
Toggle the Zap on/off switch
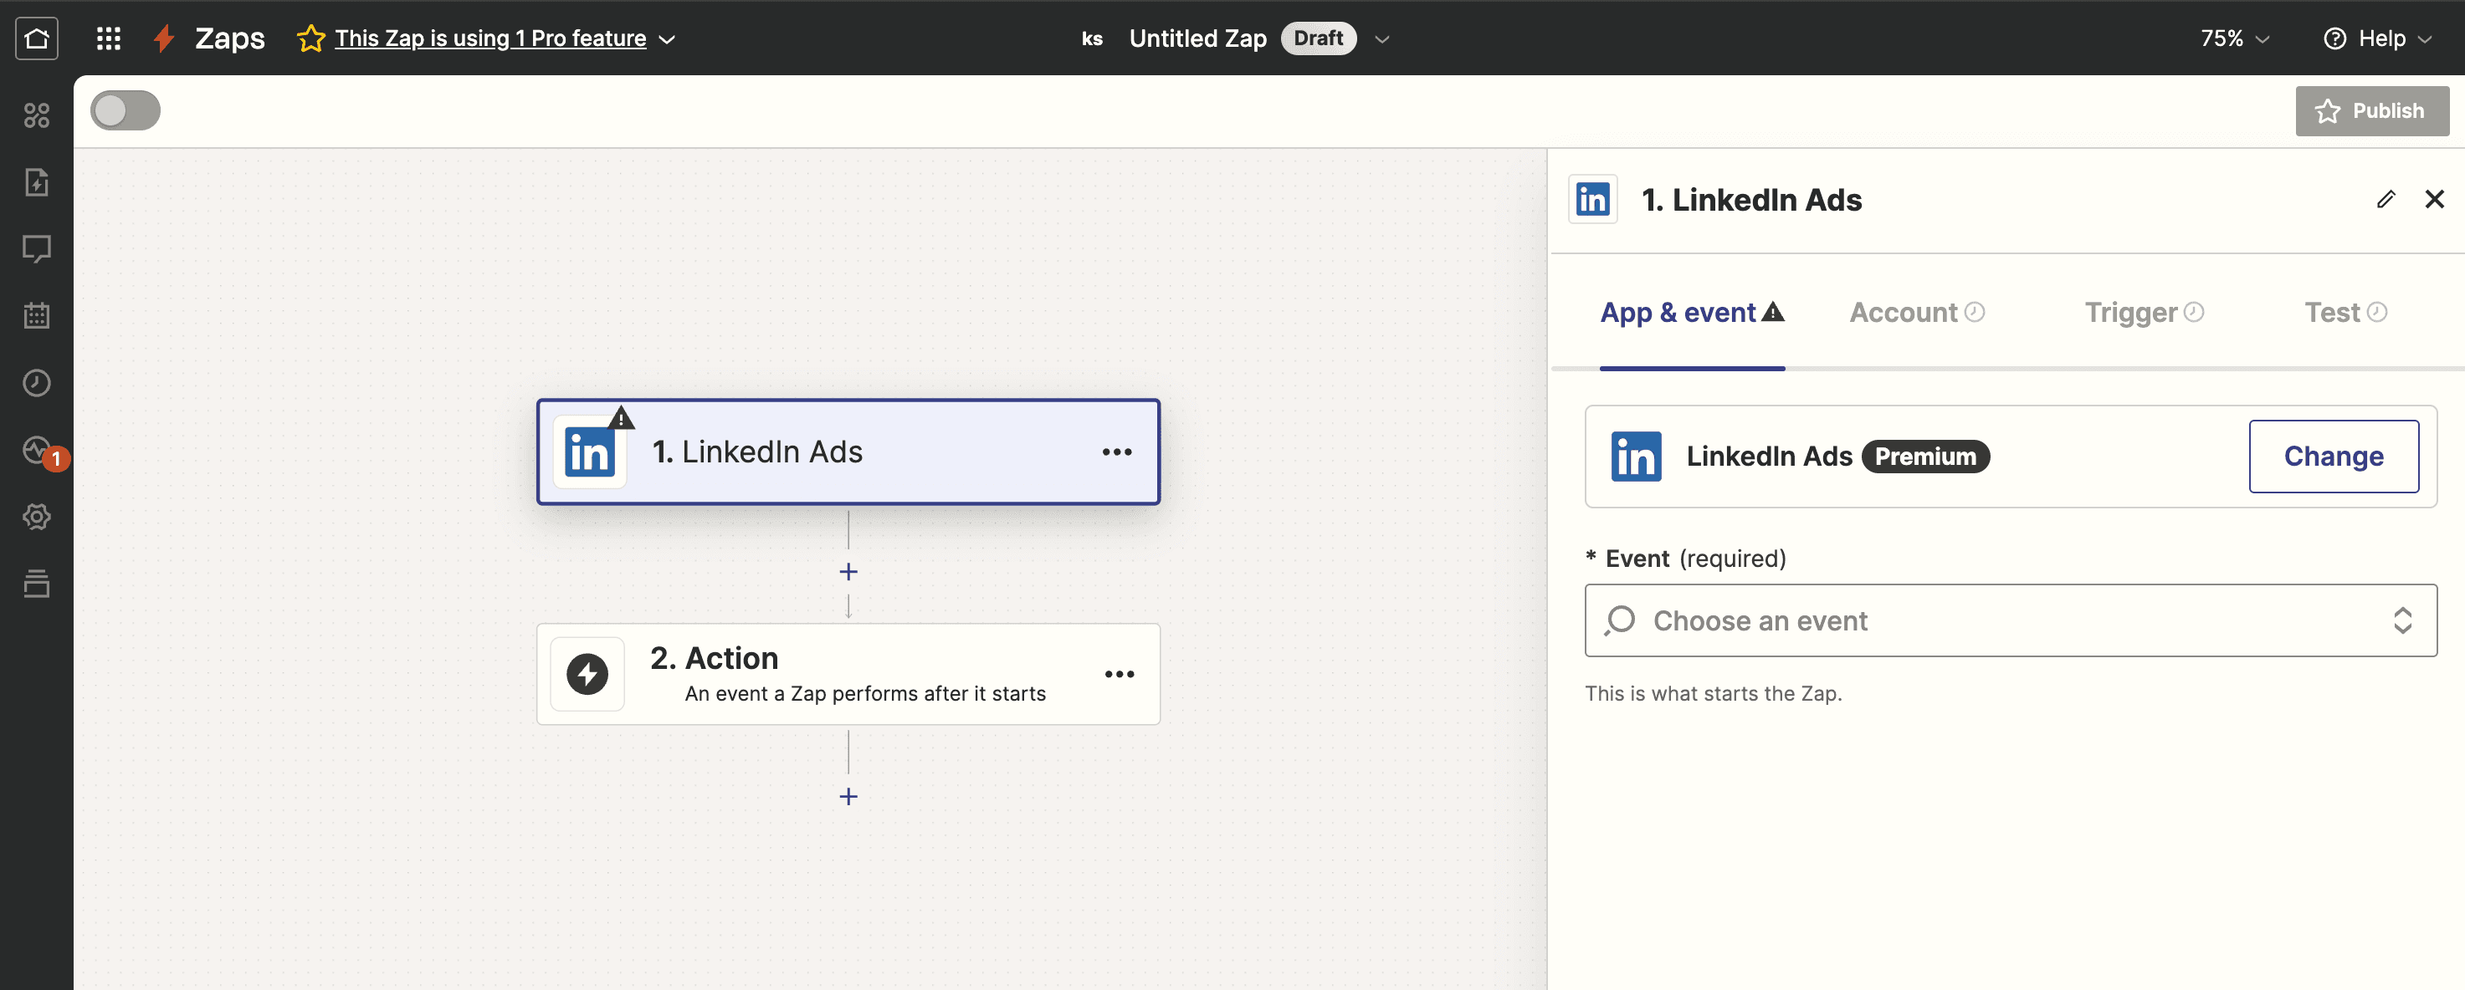tap(126, 110)
